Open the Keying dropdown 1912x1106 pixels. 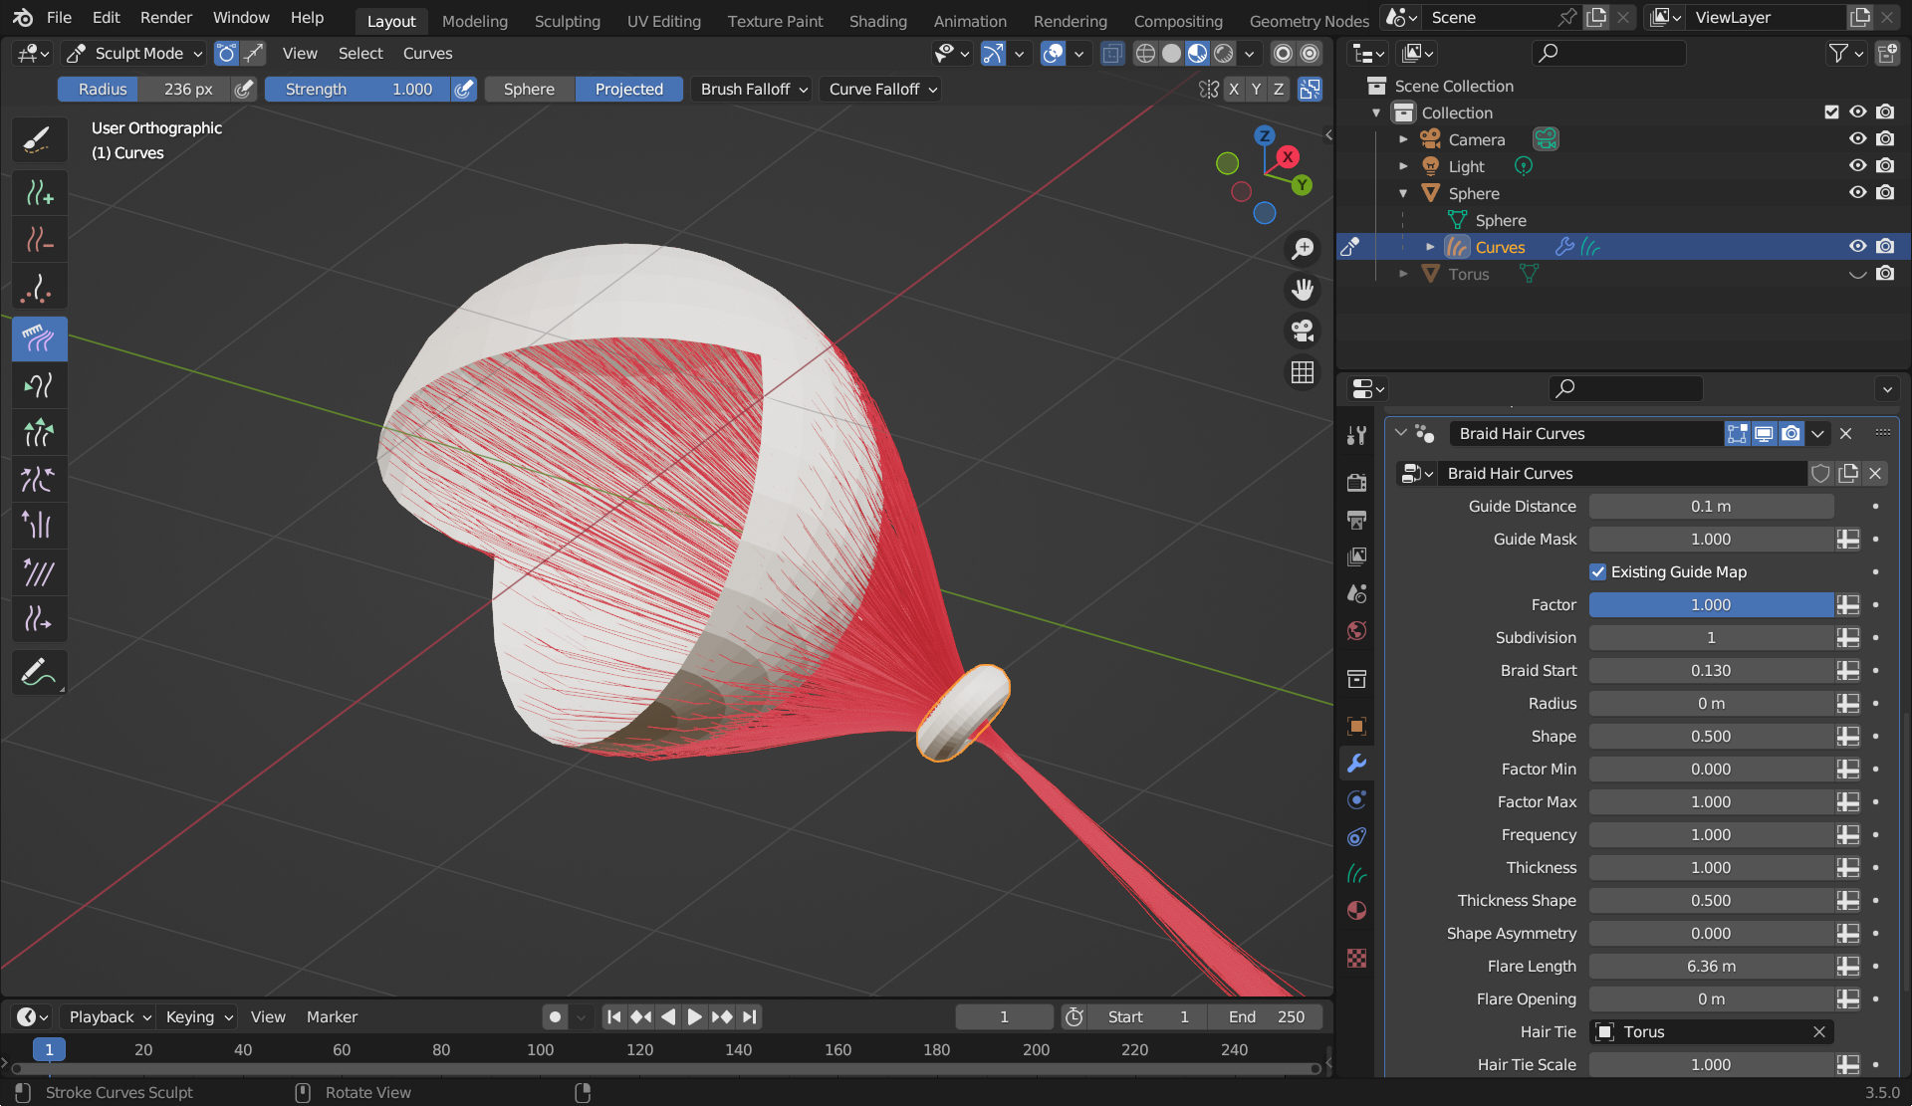click(x=199, y=1016)
